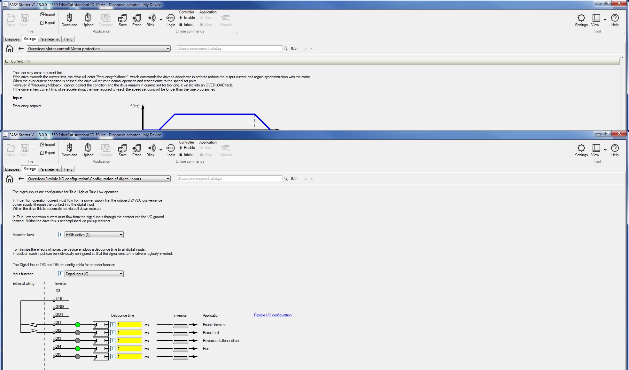
Task: Switch to Trend tab in lower window
Action: 68,169
